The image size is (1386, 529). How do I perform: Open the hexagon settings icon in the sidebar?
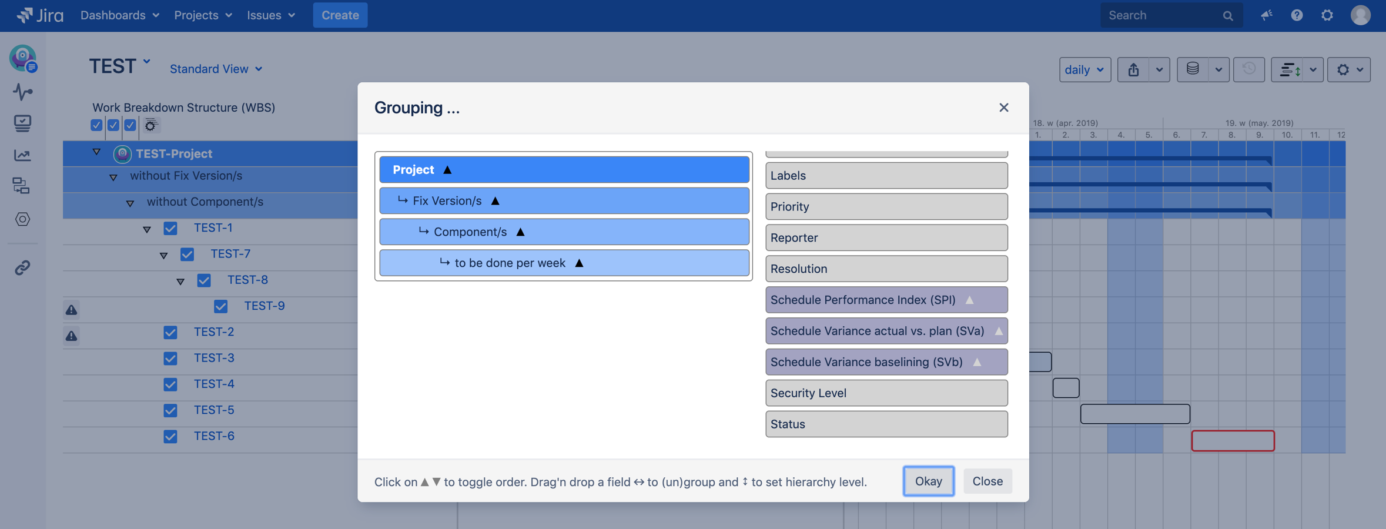click(22, 219)
